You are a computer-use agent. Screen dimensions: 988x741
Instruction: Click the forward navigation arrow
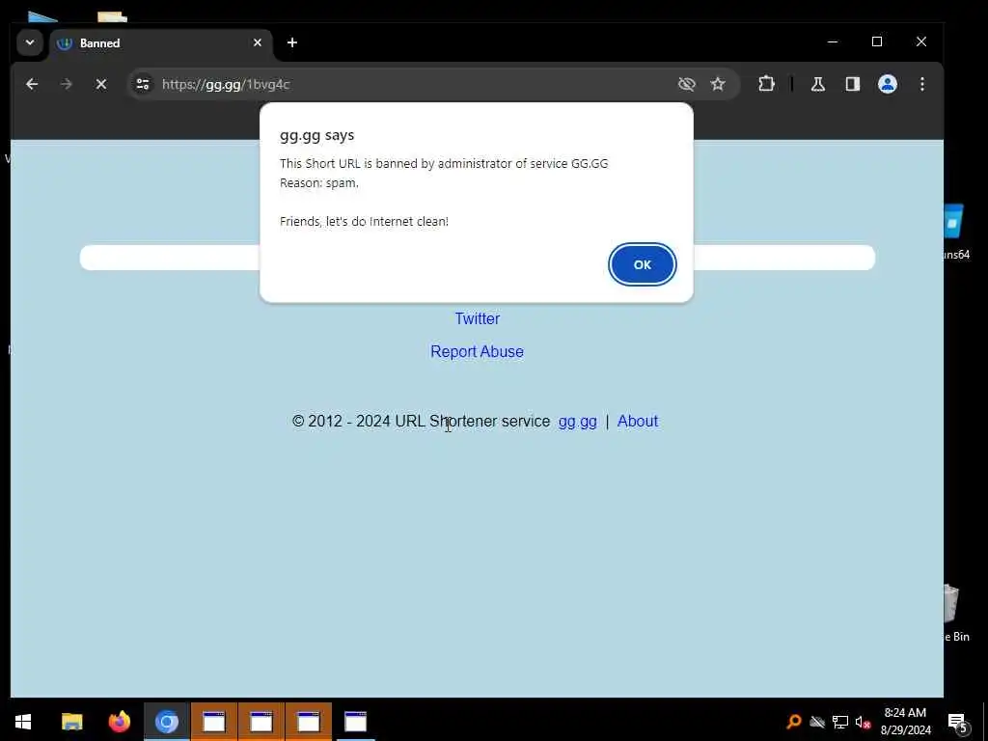(67, 85)
